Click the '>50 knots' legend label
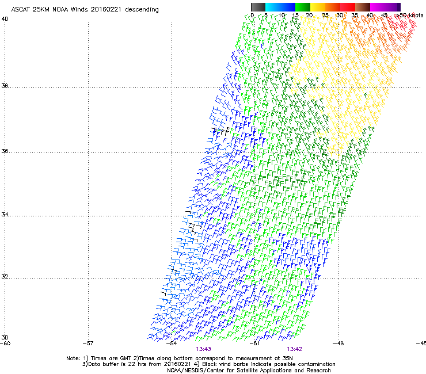The width and height of the screenshot is (426, 374). (409, 16)
